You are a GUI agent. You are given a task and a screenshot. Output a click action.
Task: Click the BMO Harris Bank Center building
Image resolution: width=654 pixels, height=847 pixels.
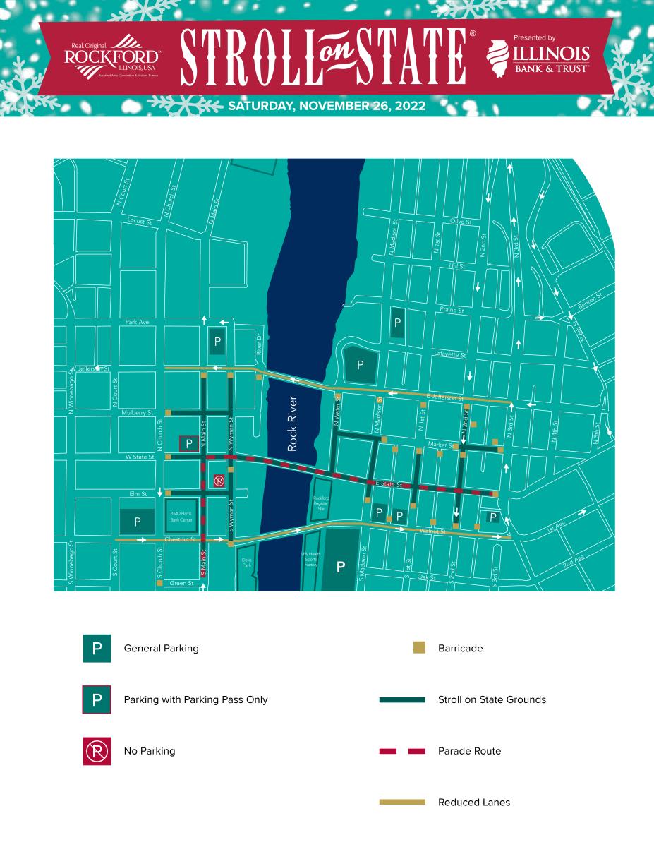click(x=181, y=517)
